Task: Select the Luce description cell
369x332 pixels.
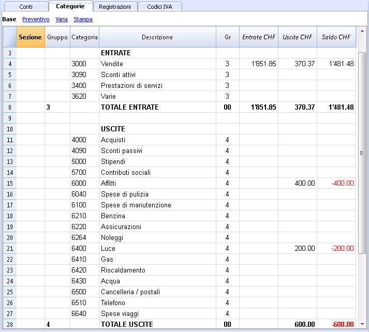Action: coord(157,248)
